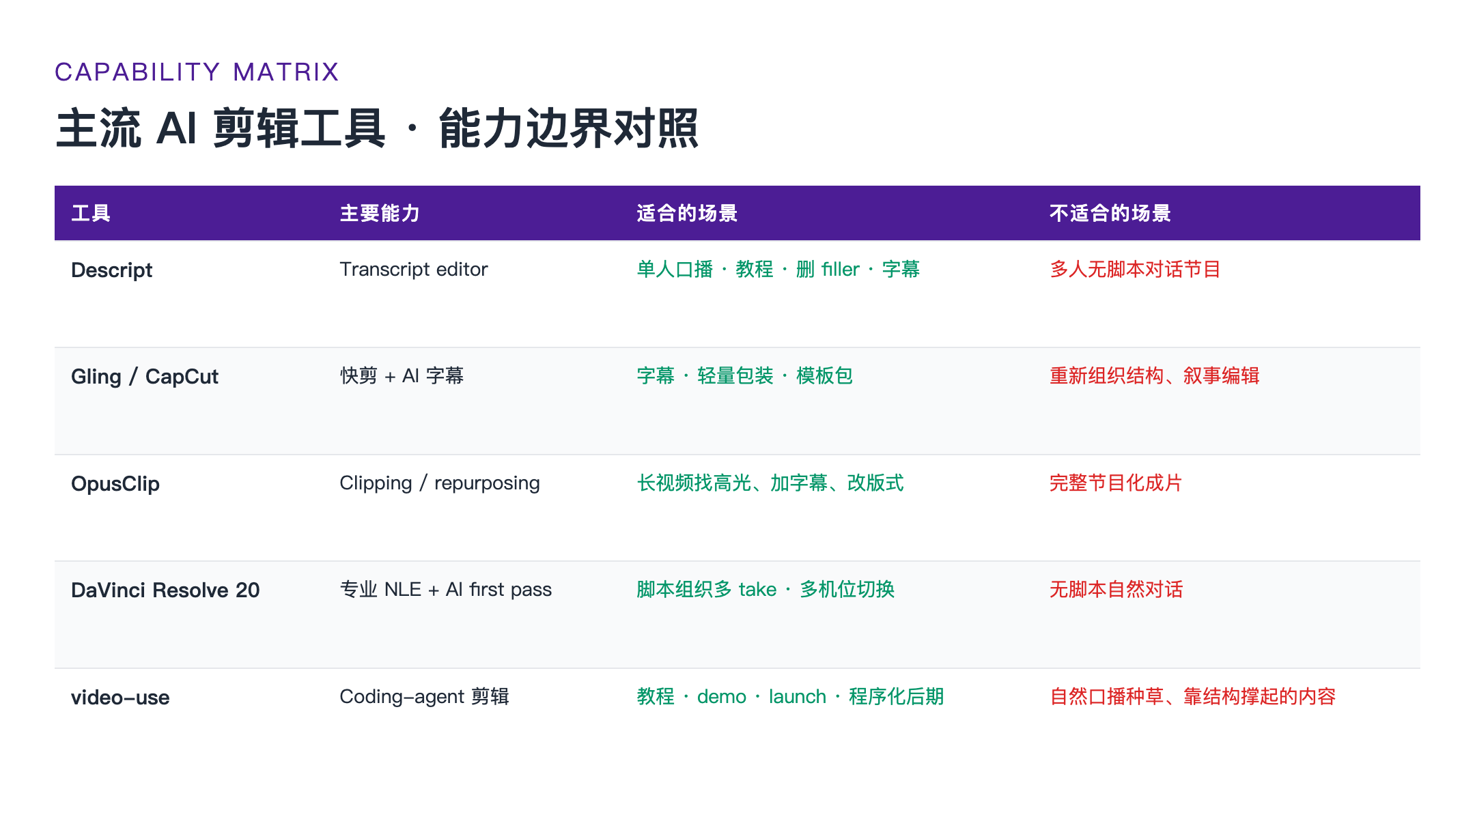Click the 工具 column header

click(91, 213)
